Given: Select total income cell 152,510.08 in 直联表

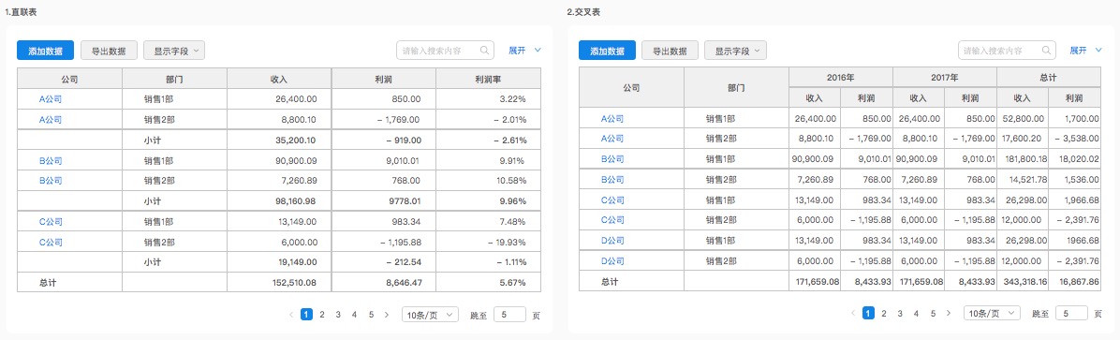Looking at the screenshot, I should click(279, 283).
